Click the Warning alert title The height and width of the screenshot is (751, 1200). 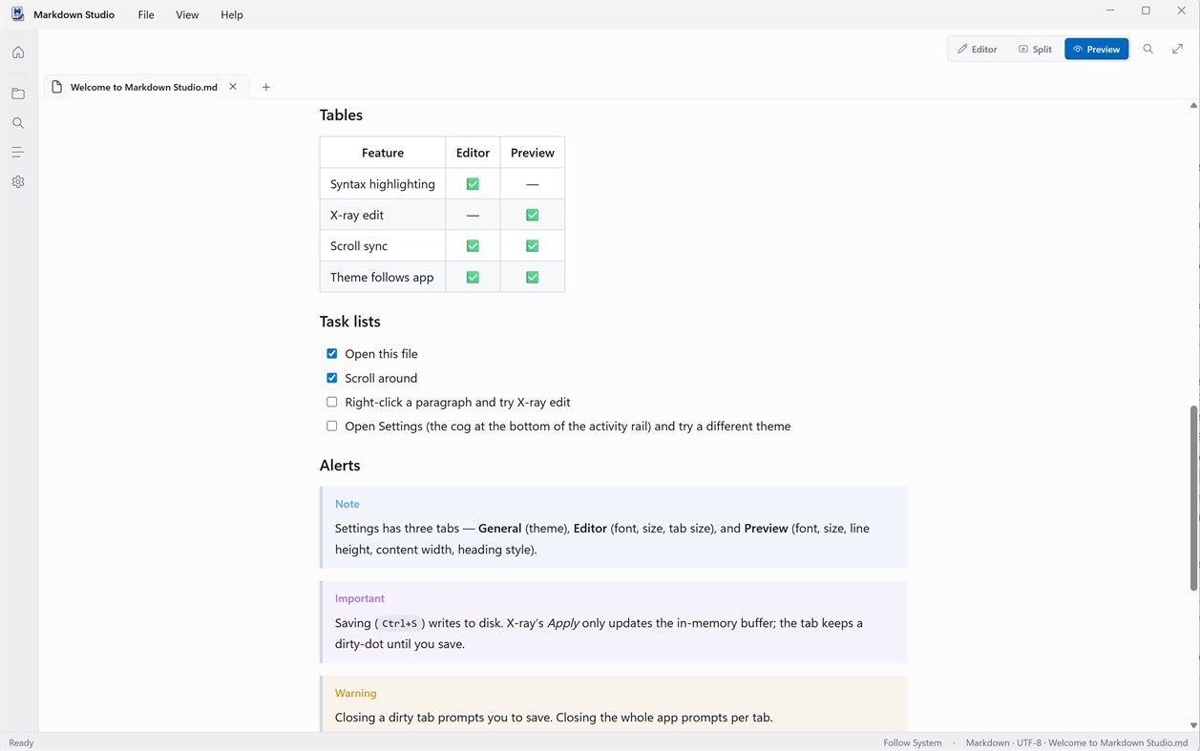pyautogui.click(x=356, y=693)
